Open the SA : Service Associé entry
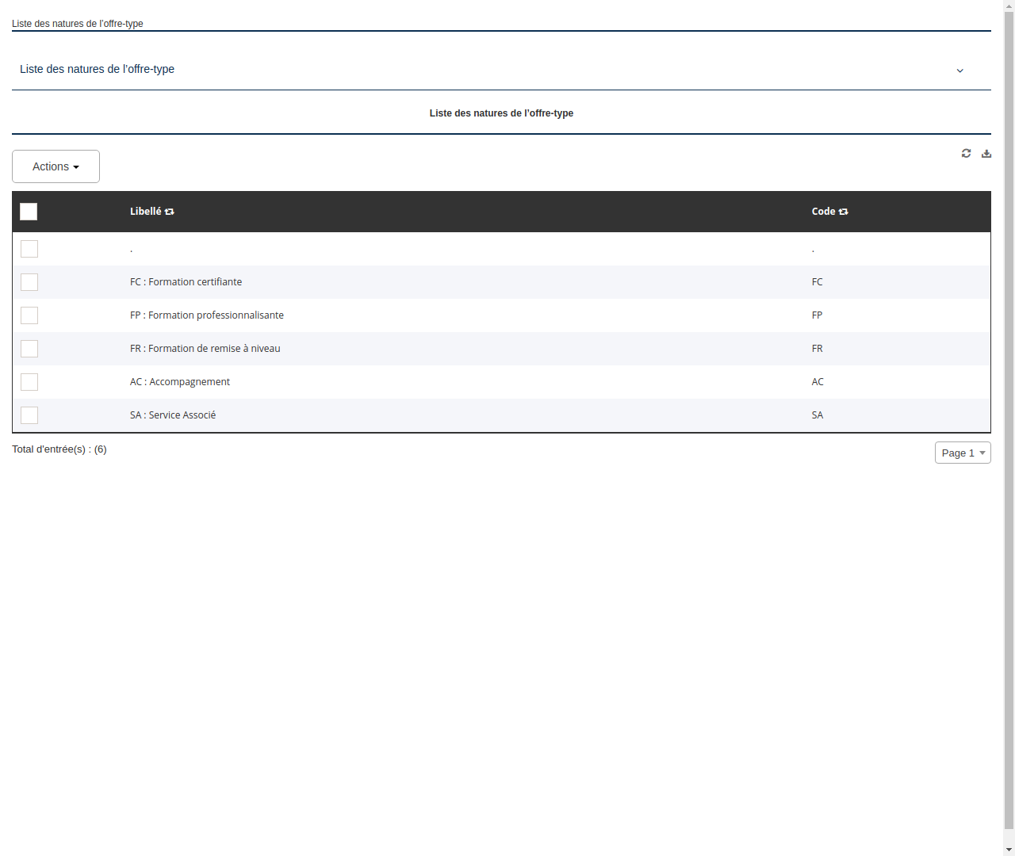Screen dimensions: 1015x856 click(173, 415)
